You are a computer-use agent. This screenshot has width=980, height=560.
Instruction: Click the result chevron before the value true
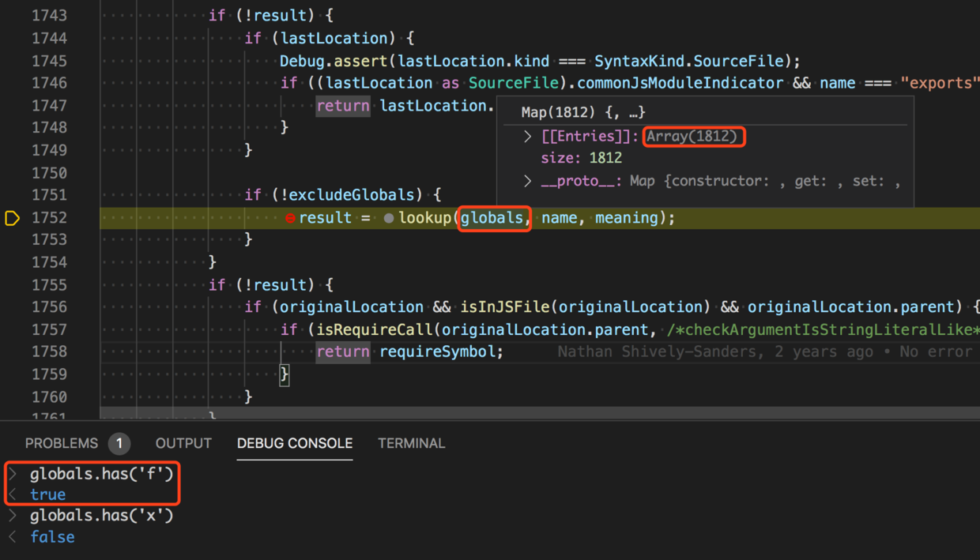13,494
